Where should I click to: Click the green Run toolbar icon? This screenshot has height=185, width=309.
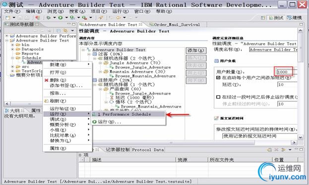(61, 18)
